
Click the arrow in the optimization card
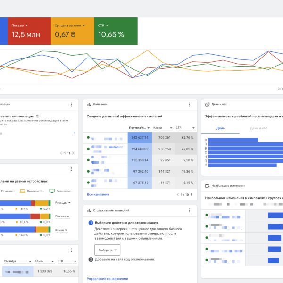73,133
